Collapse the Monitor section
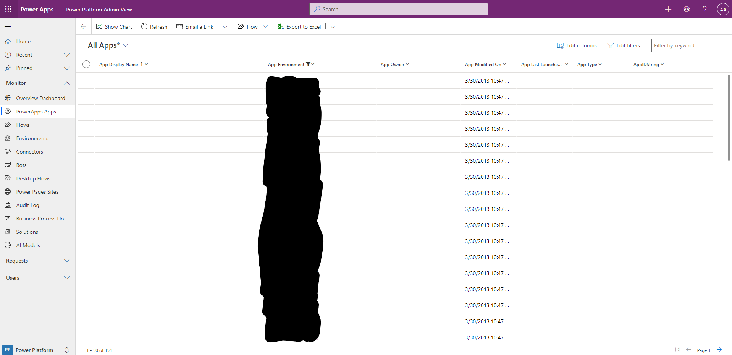 click(x=67, y=83)
